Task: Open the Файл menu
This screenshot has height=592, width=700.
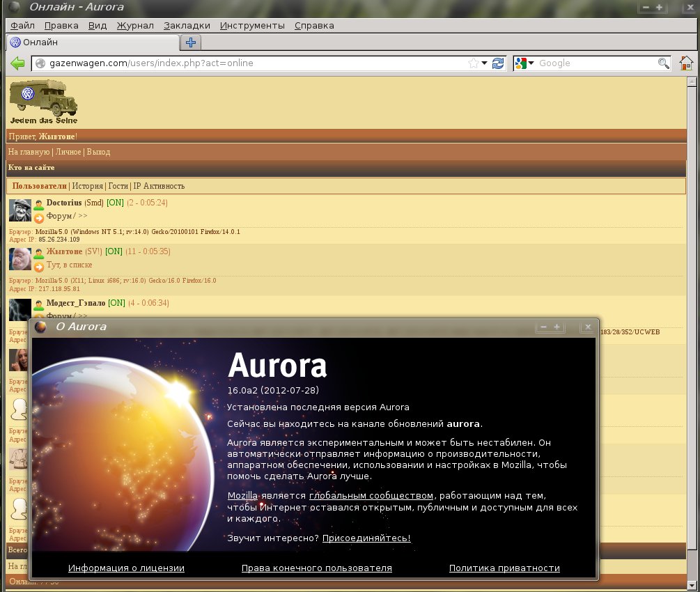Action: 22,26
